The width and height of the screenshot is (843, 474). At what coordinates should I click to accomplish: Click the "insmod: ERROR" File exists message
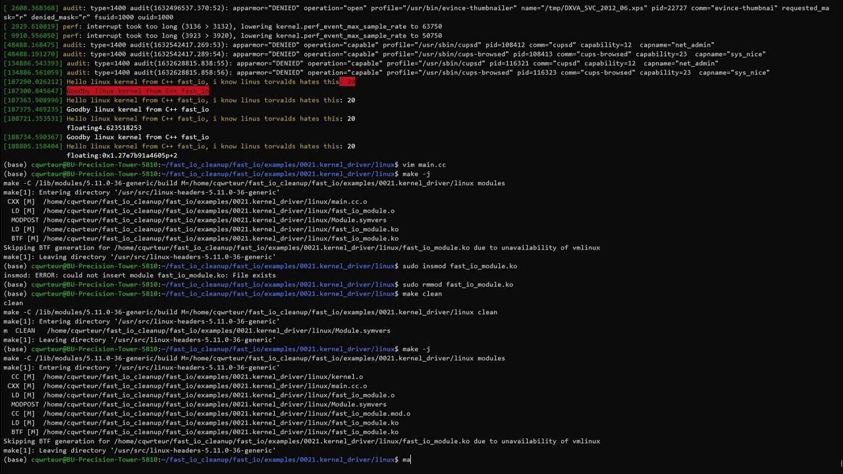click(140, 275)
